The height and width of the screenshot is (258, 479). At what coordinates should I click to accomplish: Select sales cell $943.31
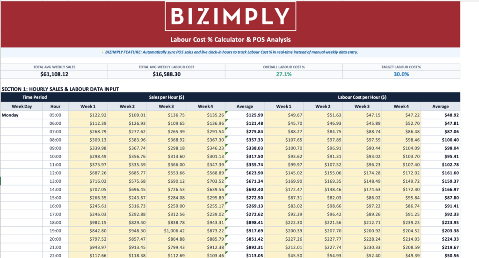pos(206,222)
